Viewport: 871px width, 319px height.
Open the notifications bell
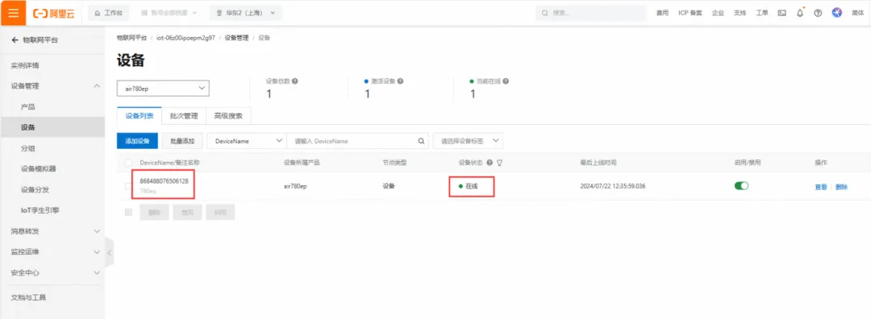click(x=800, y=13)
